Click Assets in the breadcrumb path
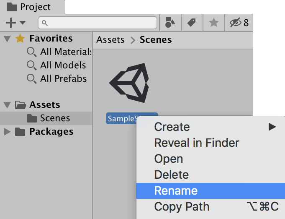Viewport: 285px width, 219px height. click(110, 40)
